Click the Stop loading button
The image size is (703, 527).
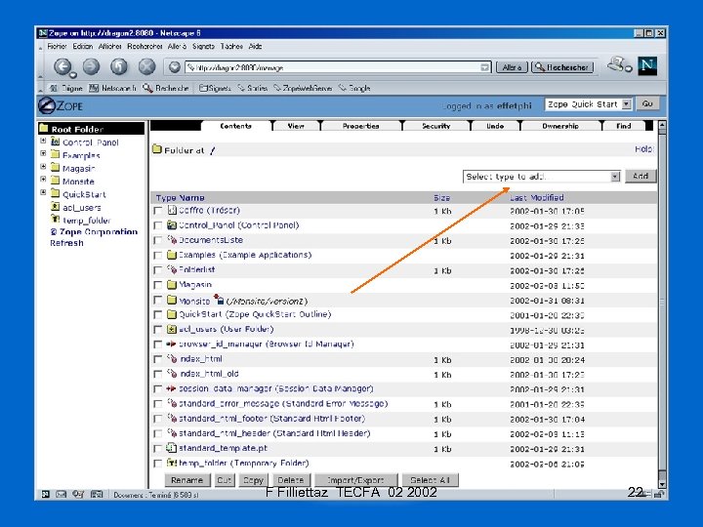pos(146,66)
